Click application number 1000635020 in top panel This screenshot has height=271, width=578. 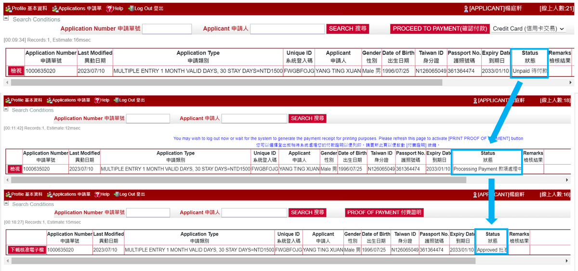[x=40, y=71]
